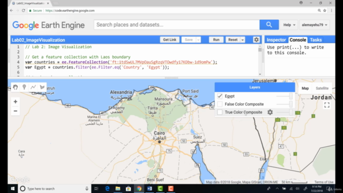Close the Lab02 browser tab
Viewport: 343px width, 193px height.
pyautogui.click(x=48, y=3)
